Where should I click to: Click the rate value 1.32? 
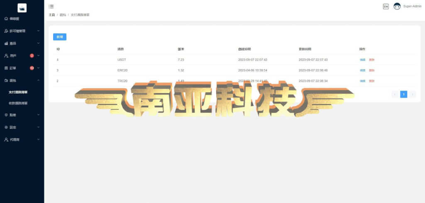181,70
